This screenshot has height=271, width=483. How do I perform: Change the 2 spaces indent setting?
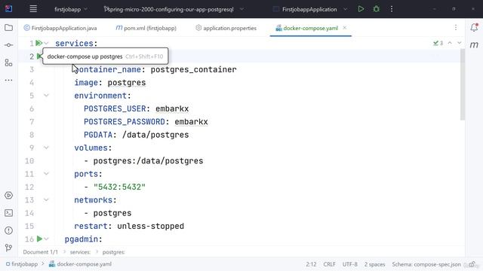[x=374, y=264]
